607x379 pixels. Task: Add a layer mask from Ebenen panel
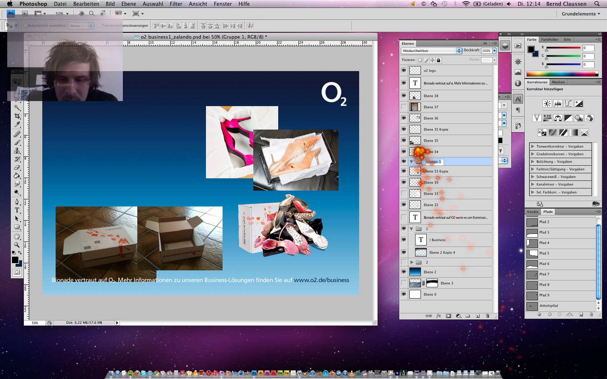pos(448,316)
